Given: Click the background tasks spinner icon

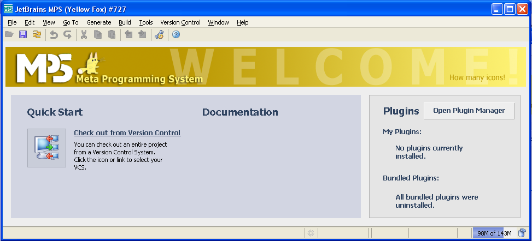Looking at the screenshot, I should tap(311, 233).
